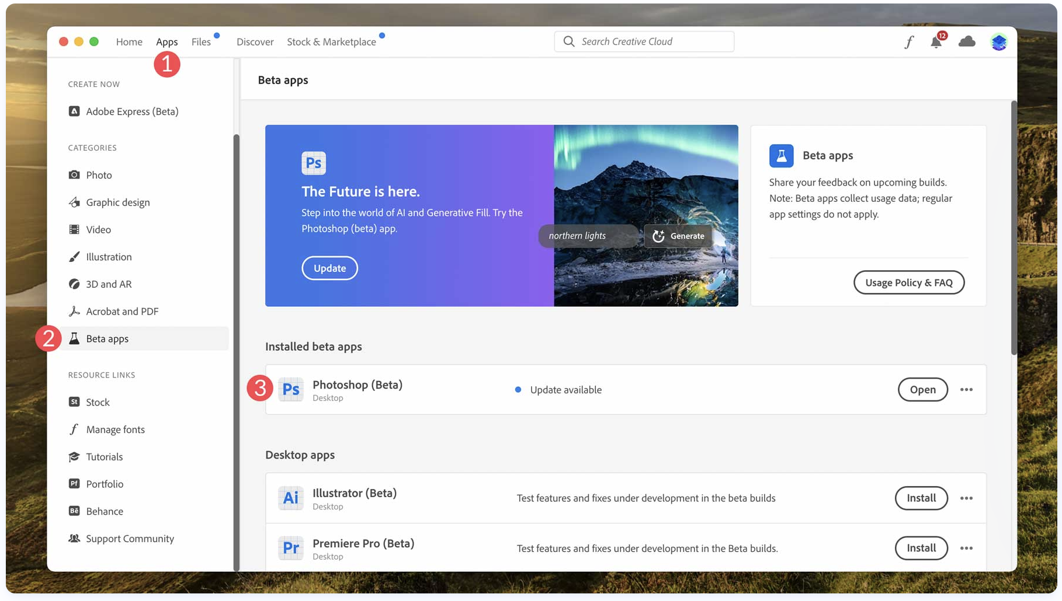Open Usage Policy & FAQ

coord(909,282)
